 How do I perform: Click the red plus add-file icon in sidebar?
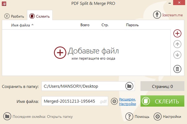[x=177, y=33]
